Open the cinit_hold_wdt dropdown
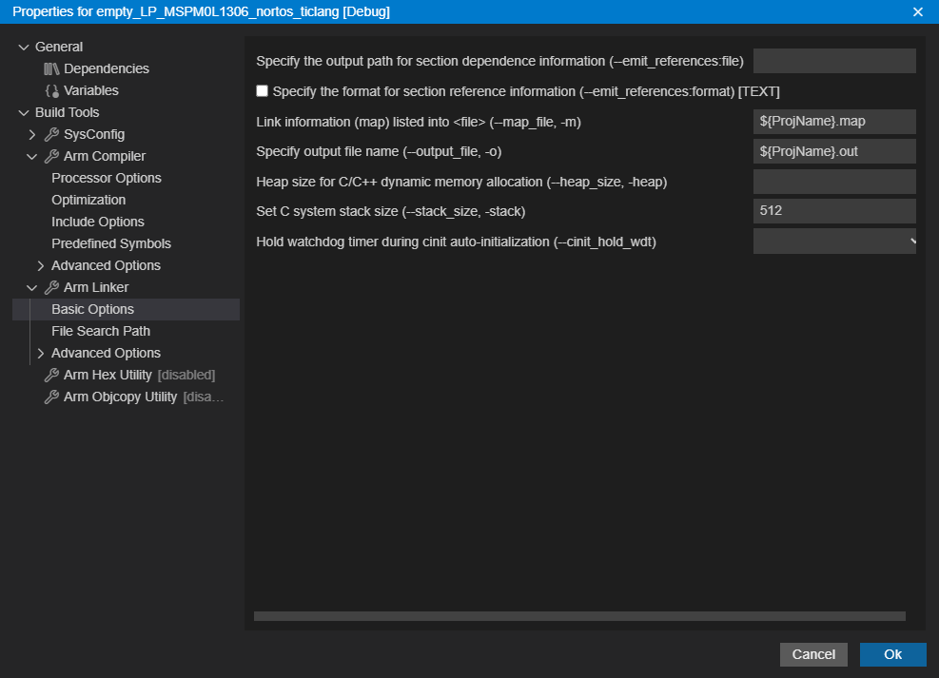 coord(834,242)
